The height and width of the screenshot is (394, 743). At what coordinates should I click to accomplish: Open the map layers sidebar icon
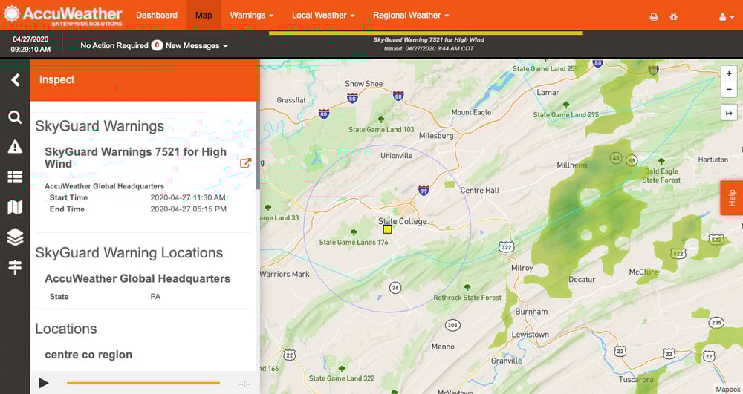point(15,237)
